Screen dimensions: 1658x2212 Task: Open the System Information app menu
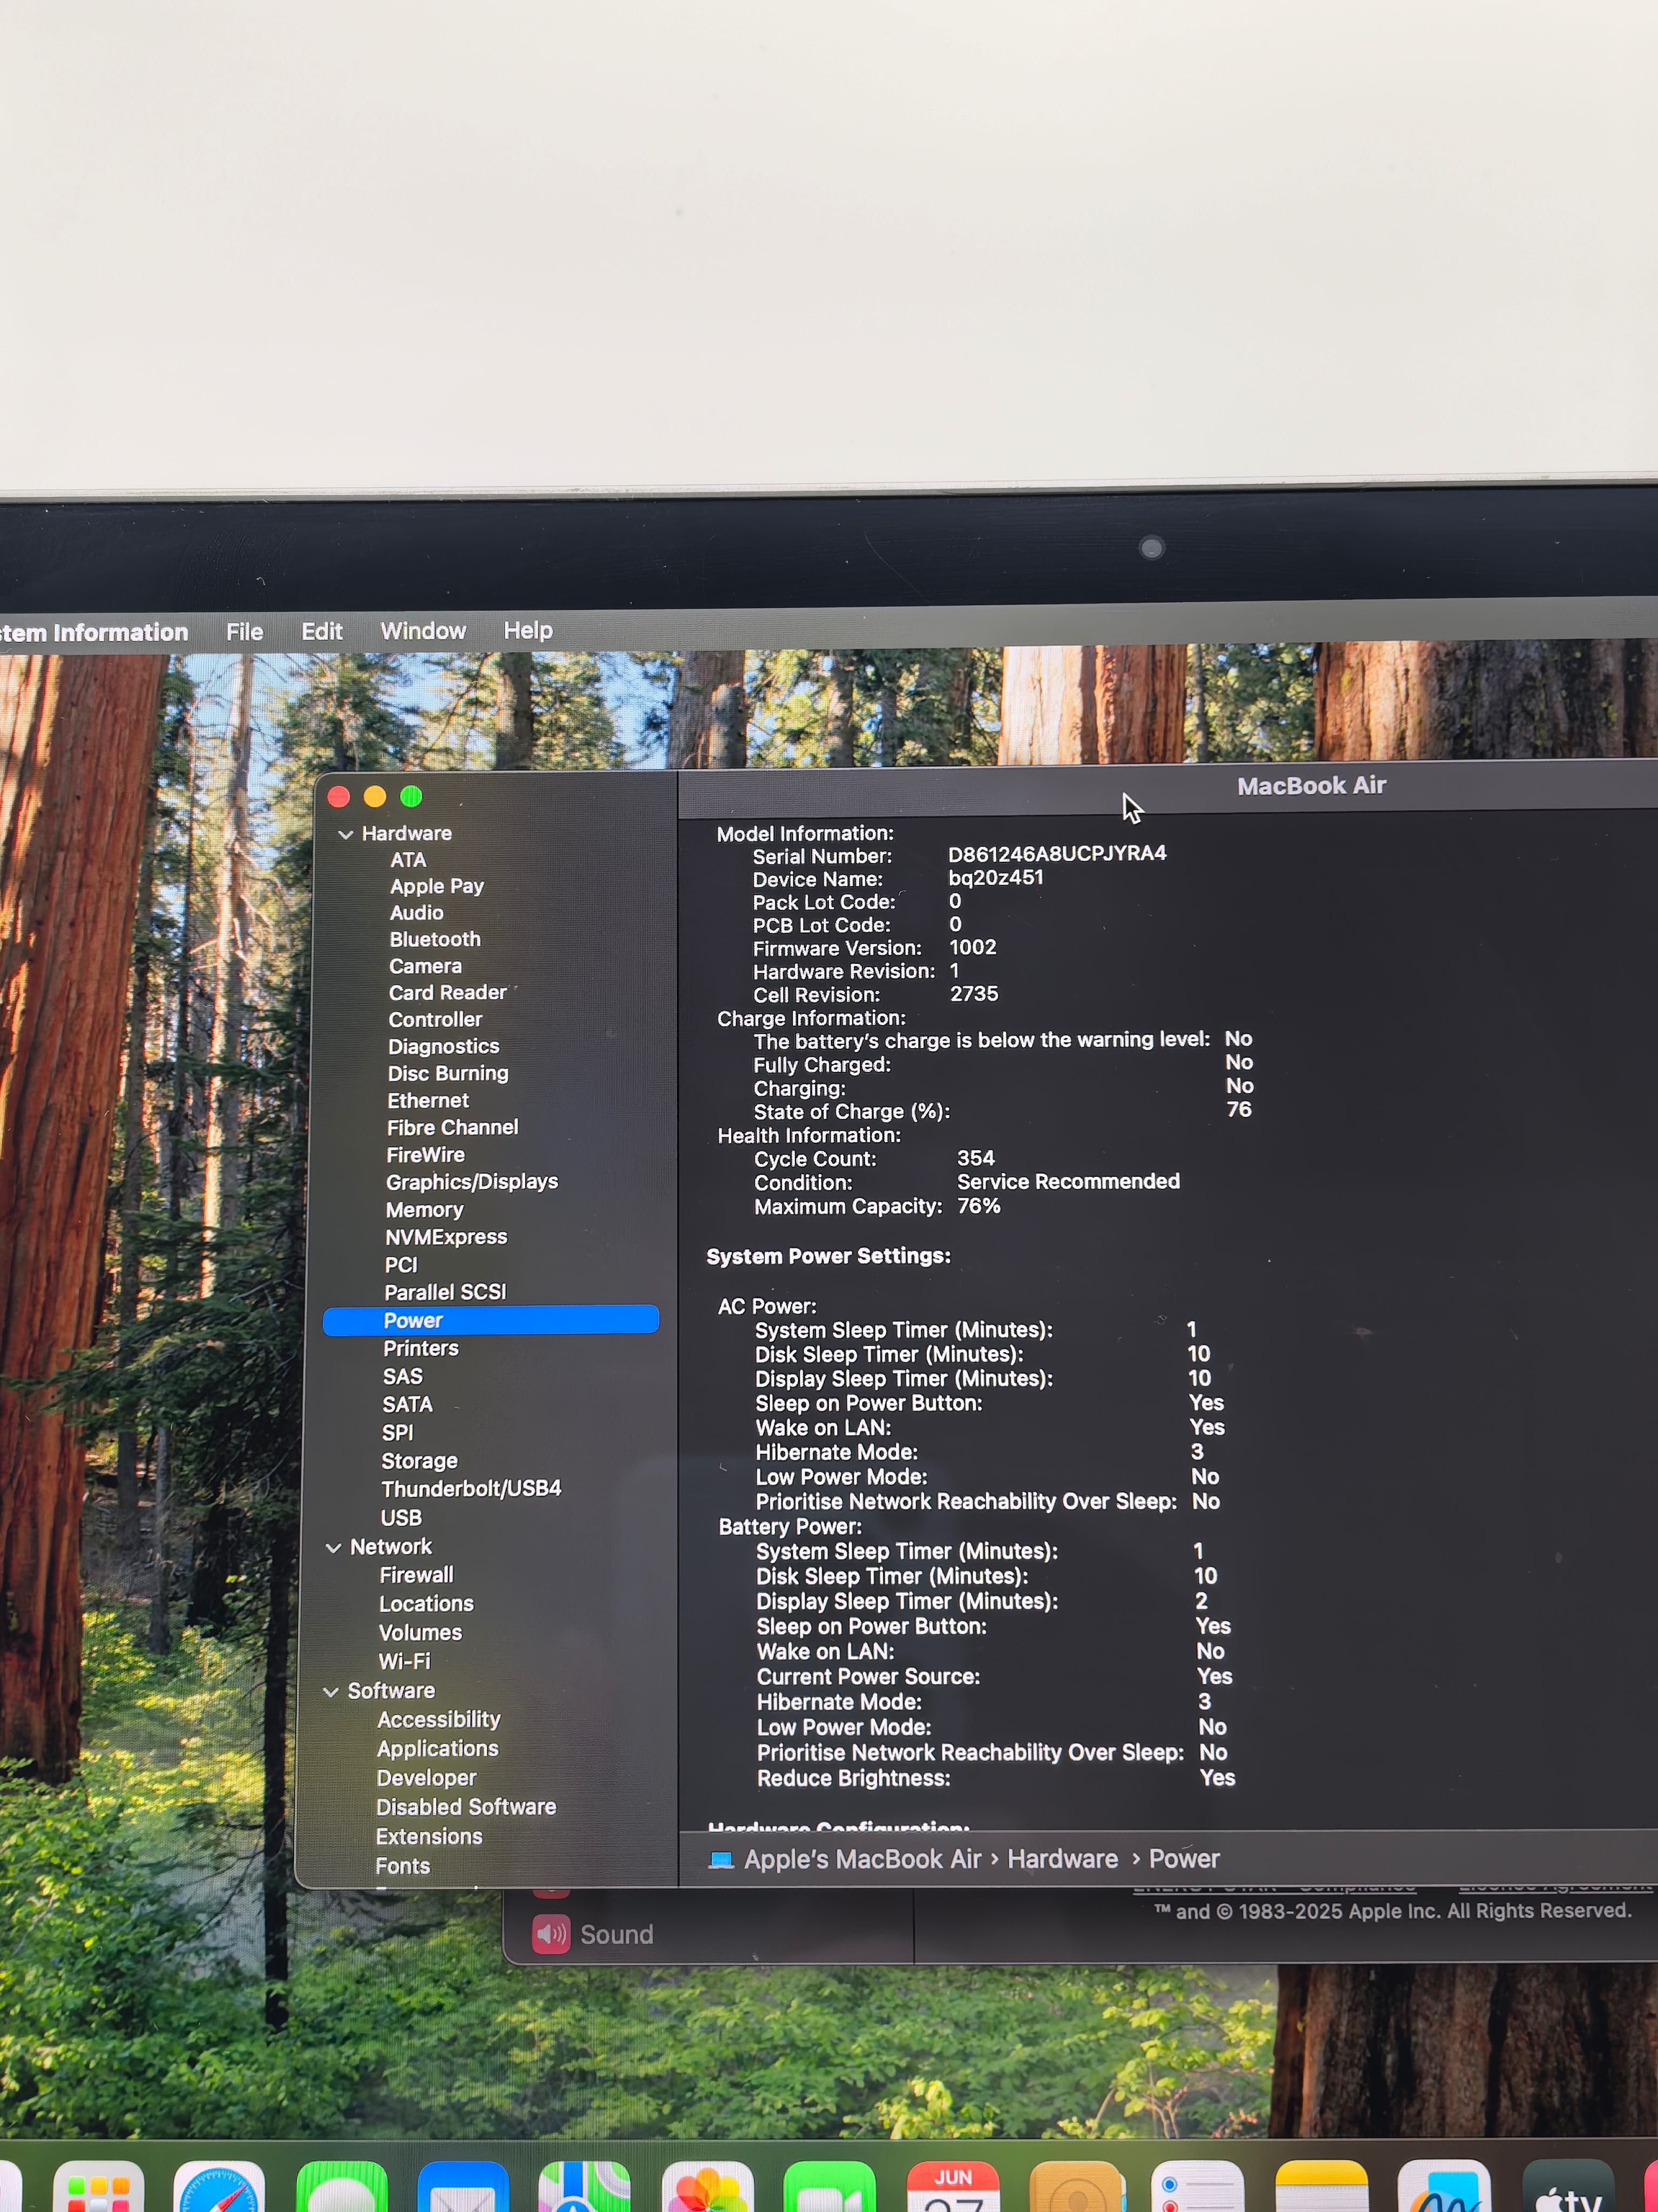[x=94, y=633]
